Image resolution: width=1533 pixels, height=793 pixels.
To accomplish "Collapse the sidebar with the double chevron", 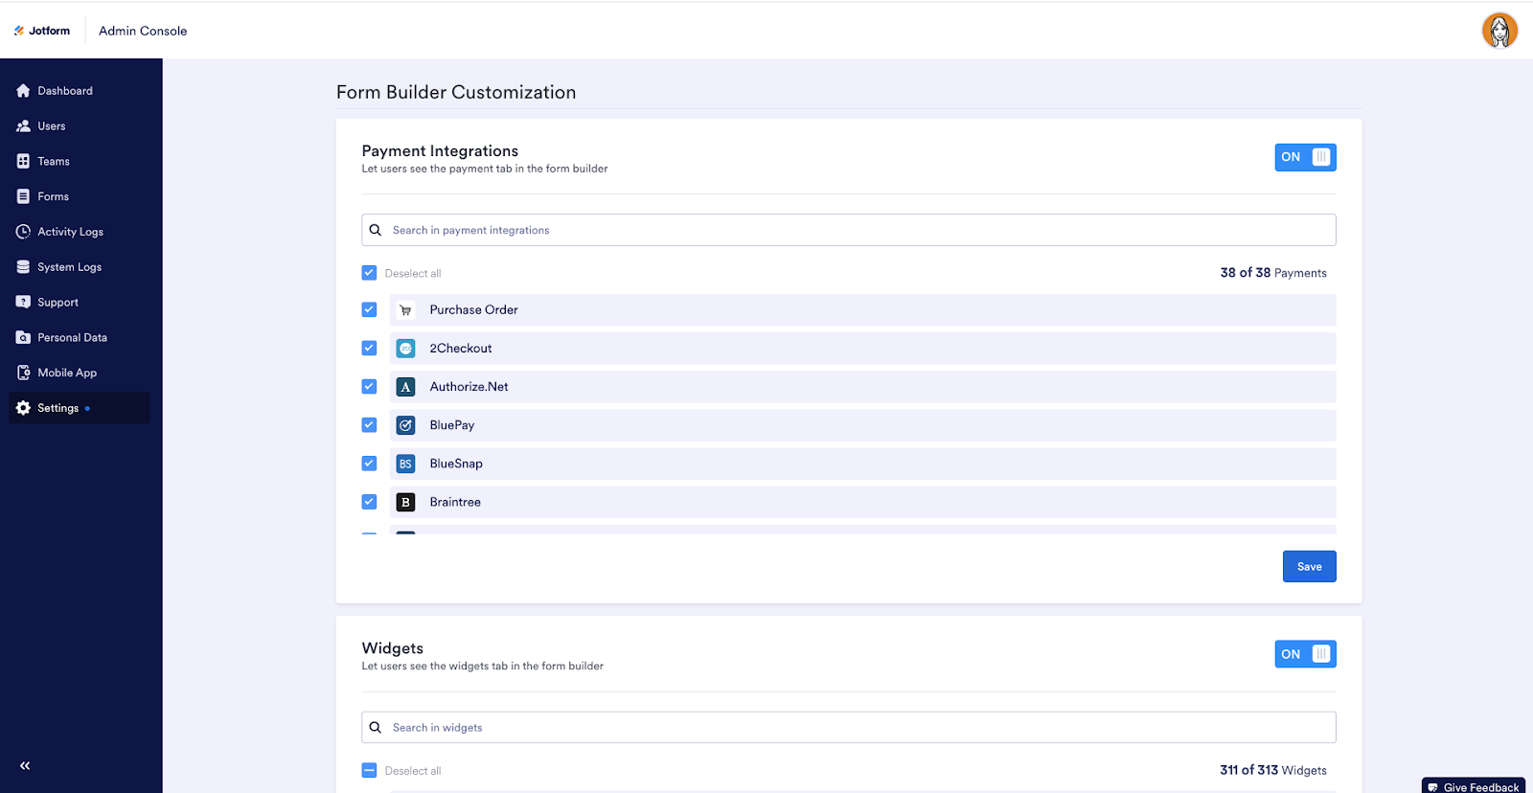I will tap(25, 765).
